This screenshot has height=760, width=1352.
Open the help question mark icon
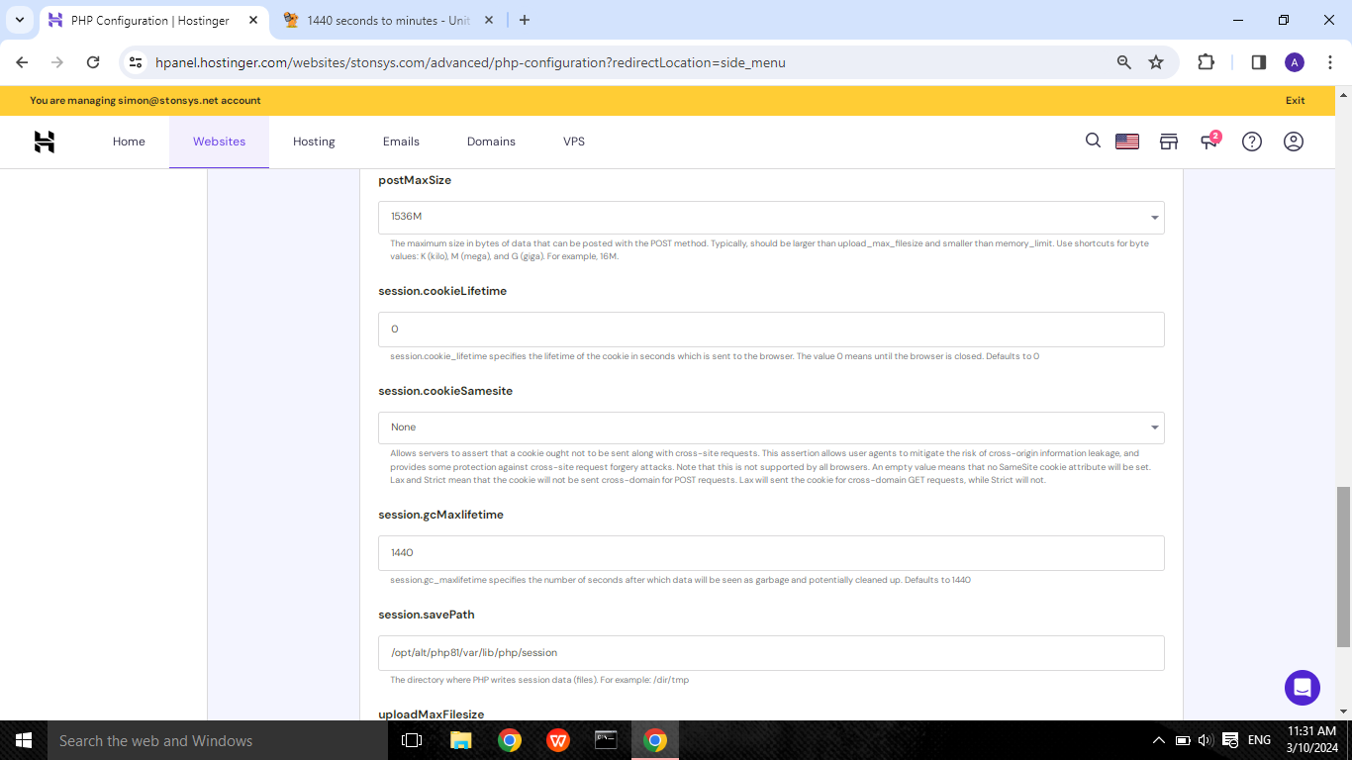tap(1252, 142)
